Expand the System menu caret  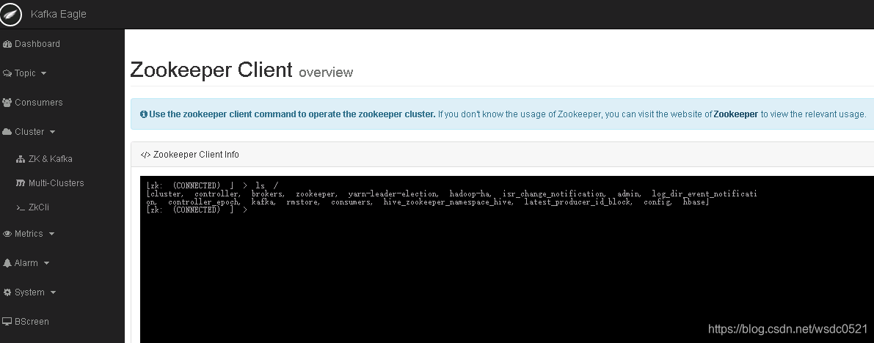[x=53, y=292]
